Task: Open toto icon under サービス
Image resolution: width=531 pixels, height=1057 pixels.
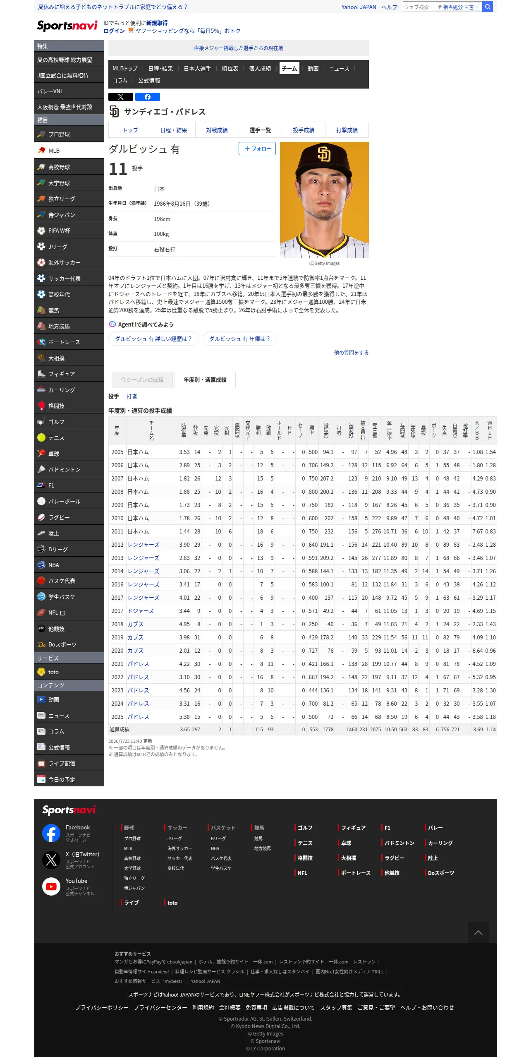Action: (x=41, y=672)
